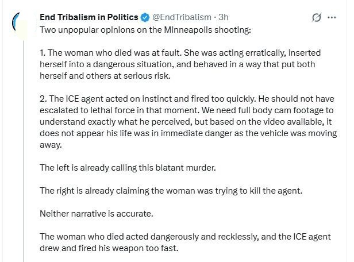Open the 3h timestamp link
Viewport: 354px width, 262px height.
click(x=224, y=17)
